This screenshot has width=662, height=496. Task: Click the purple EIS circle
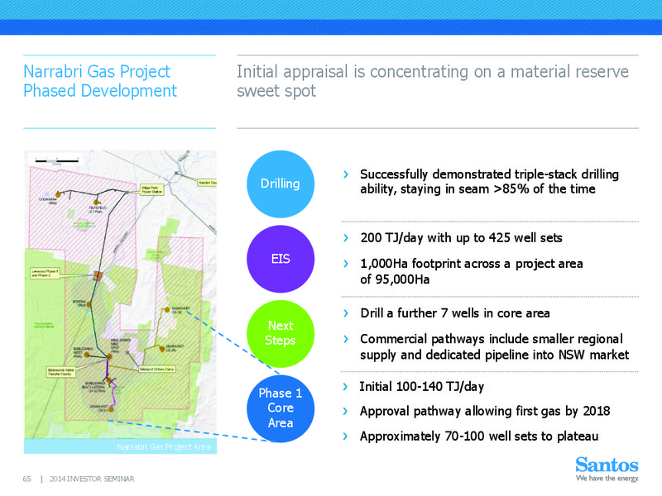(281, 259)
